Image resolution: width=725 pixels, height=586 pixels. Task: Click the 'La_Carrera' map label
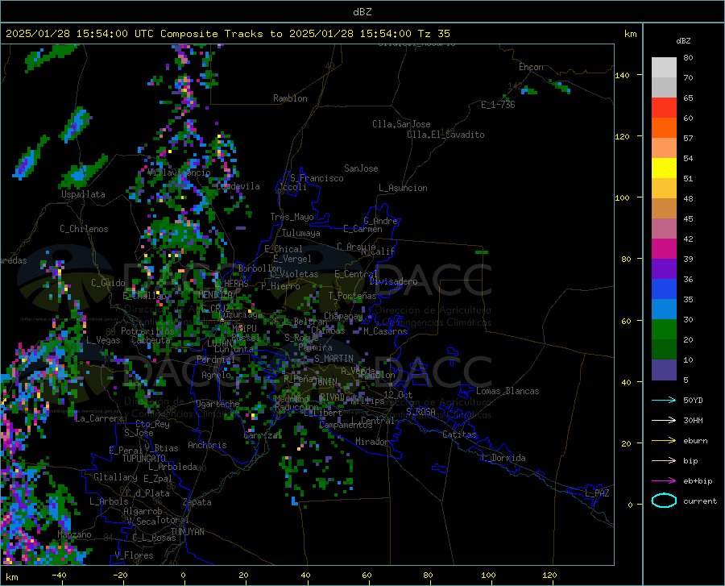(99, 418)
